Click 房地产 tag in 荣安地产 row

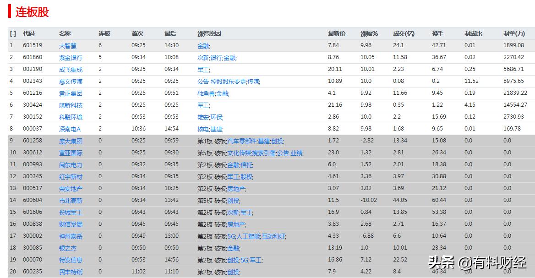point(236,188)
